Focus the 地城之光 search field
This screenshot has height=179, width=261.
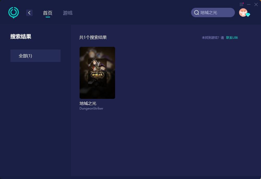click(x=213, y=12)
